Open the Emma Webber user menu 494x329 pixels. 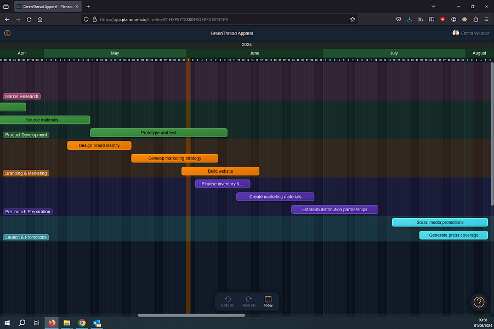472,33
